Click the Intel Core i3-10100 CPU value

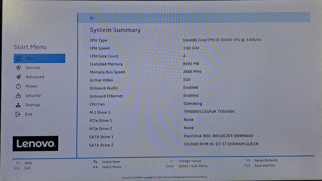222,40
